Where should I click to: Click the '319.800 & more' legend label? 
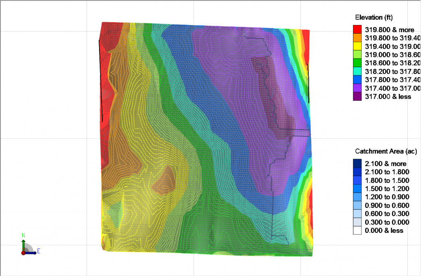click(390, 30)
